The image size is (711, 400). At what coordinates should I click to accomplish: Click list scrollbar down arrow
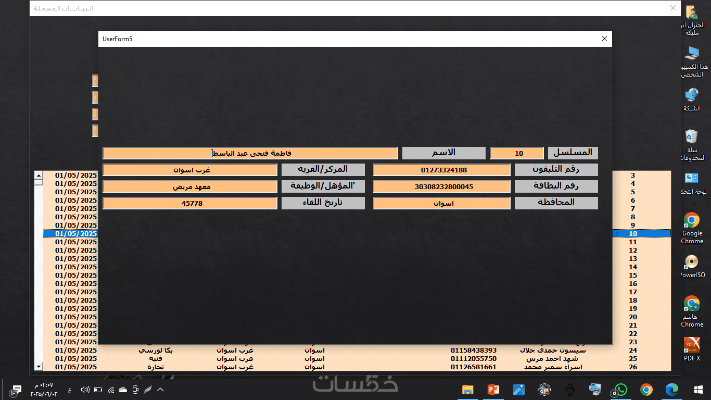[x=39, y=367]
